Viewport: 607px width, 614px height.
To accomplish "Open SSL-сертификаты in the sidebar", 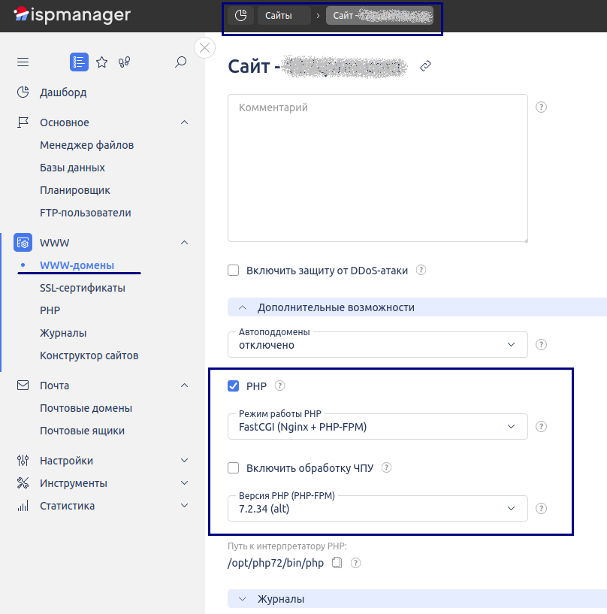I will click(83, 288).
